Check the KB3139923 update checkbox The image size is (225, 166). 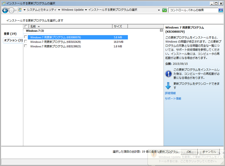[x=26, y=46]
